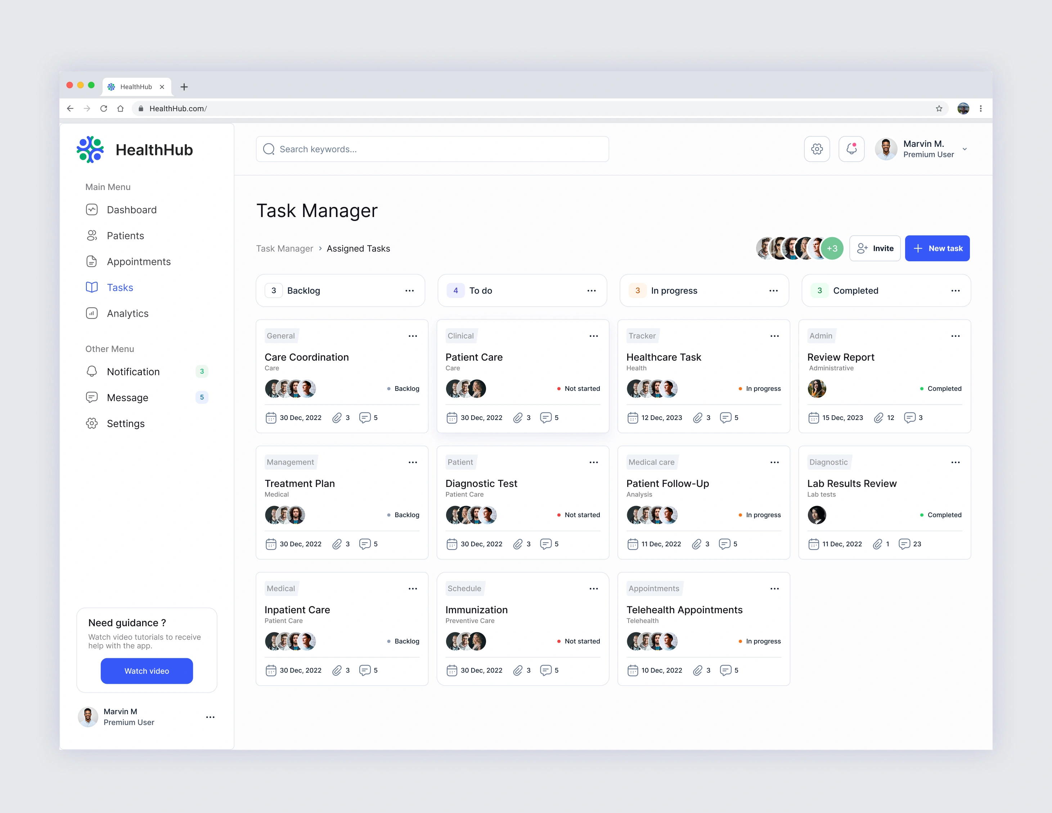
Task: Expand the Marvin M. profile dropdown
Action: [x=964, y=149]
